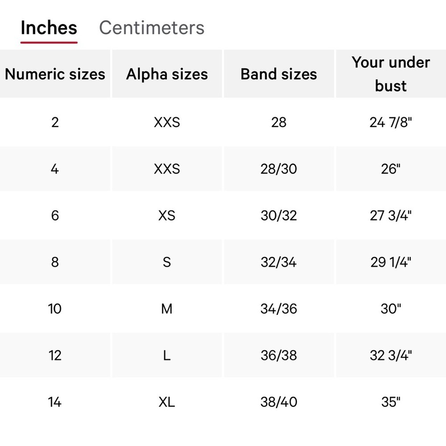
Task: Click the XXS alpha size in row one
Action: point(167,122)
